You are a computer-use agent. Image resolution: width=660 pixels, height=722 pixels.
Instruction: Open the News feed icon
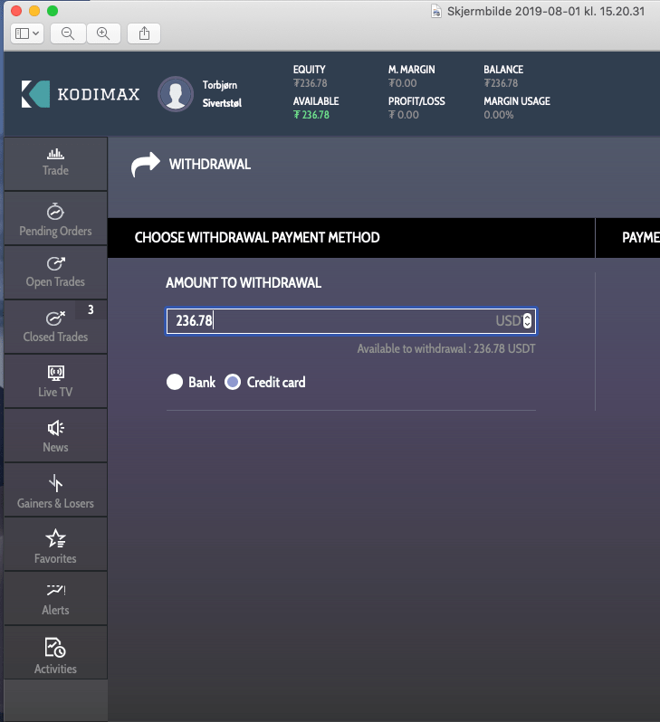pyautogui.click(x=55, y=435)
